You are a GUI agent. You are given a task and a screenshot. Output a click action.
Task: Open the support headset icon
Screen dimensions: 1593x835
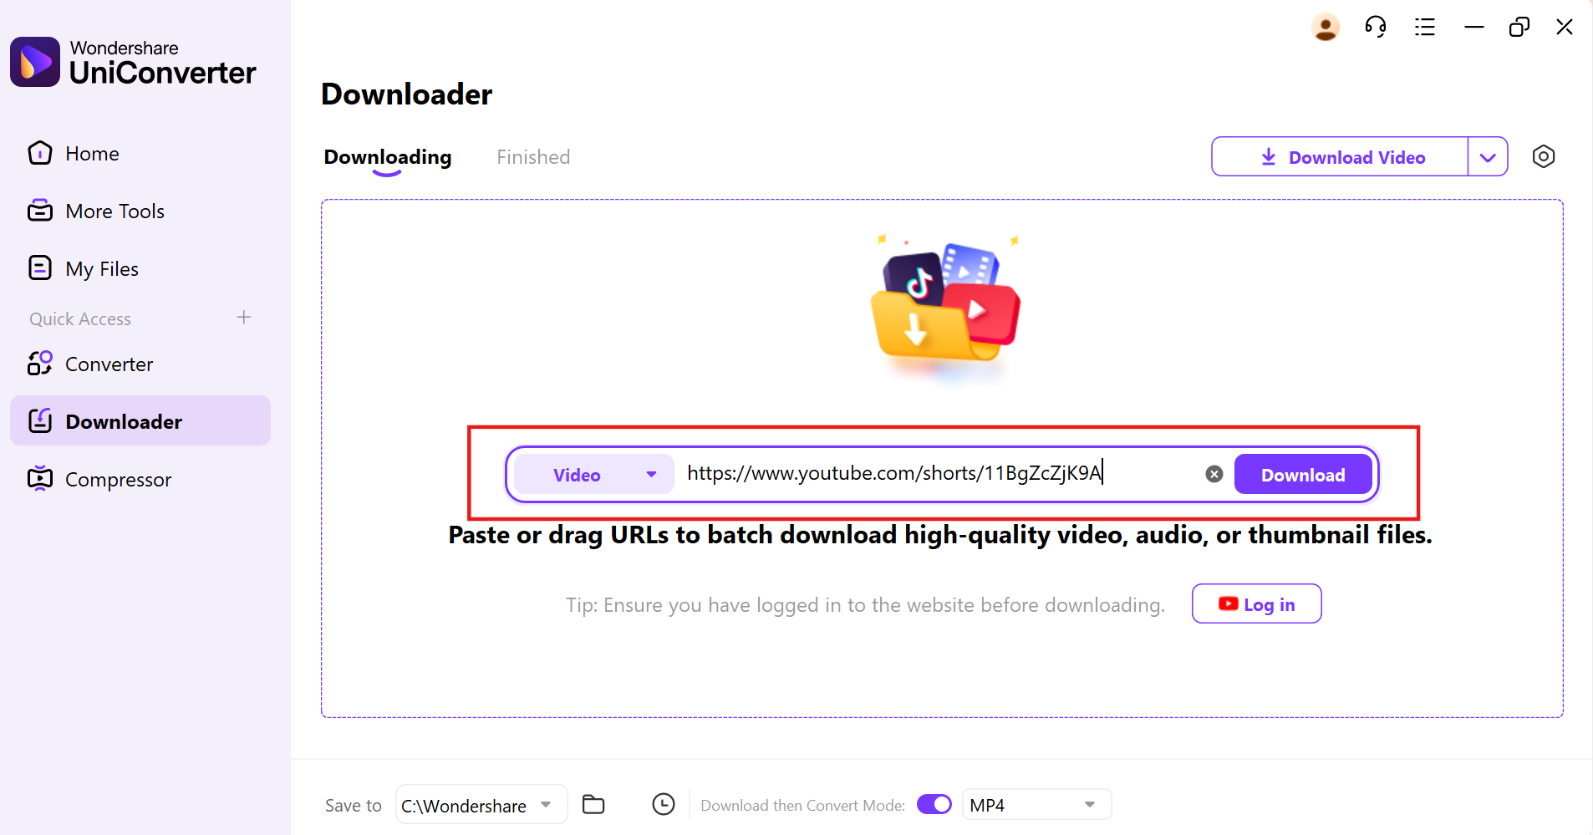pos(1376,28)
